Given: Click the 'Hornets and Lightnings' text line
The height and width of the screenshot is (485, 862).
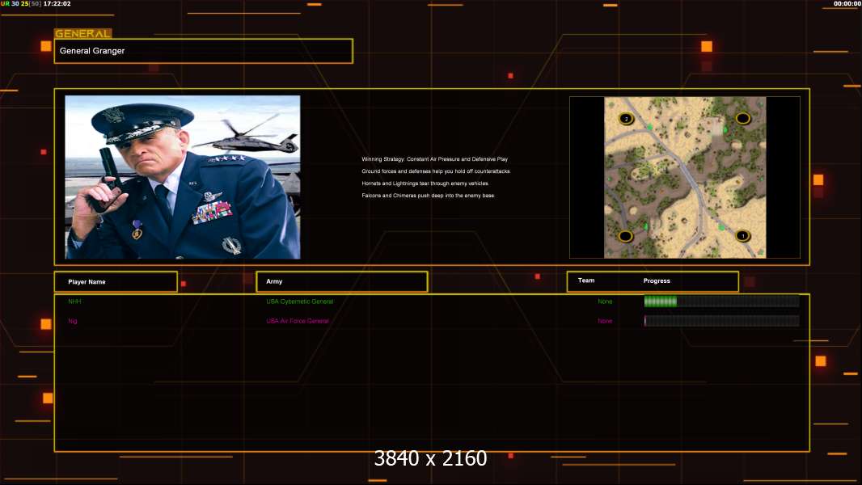Looking at the screenshot, I should pyautogui.click(x=425, y=183).
